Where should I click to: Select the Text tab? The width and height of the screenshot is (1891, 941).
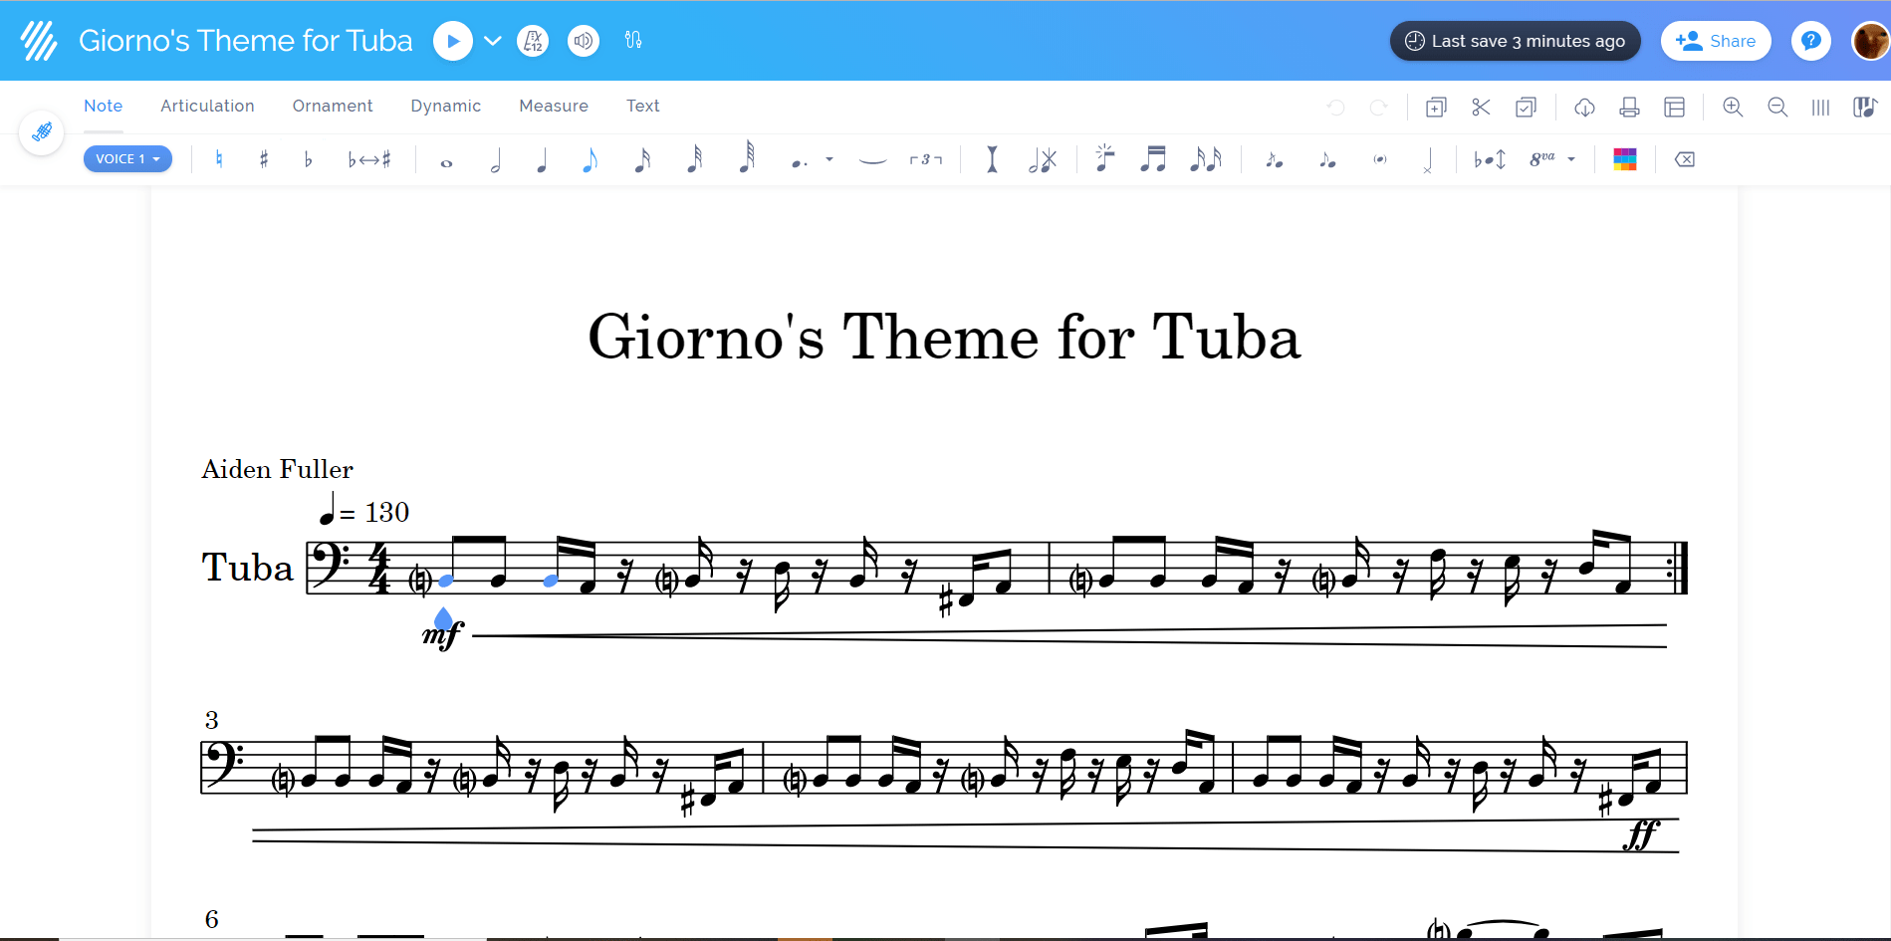[x=643, y=106]
